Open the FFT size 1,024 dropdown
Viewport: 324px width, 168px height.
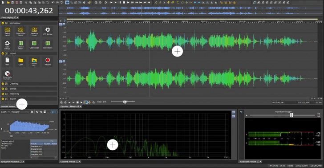[x=5, y=112]
